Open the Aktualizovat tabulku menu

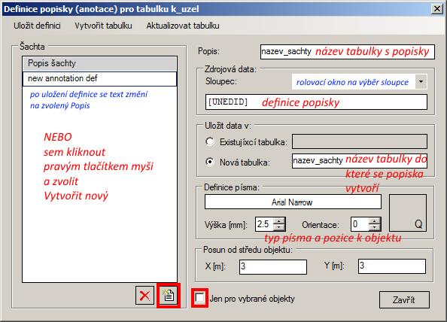pos(183,26)
